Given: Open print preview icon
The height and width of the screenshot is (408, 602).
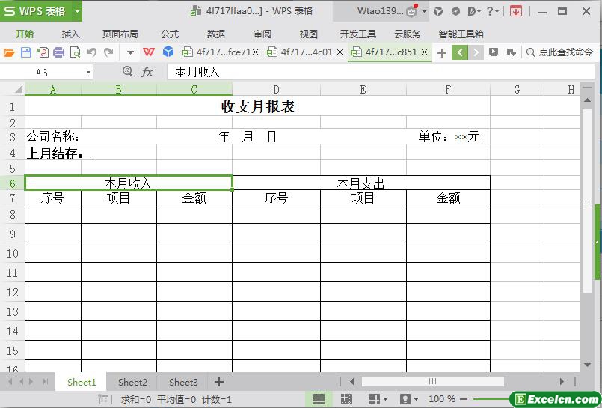Looking at the screenshot, I should pyautogui.click(x=76, y=52).
